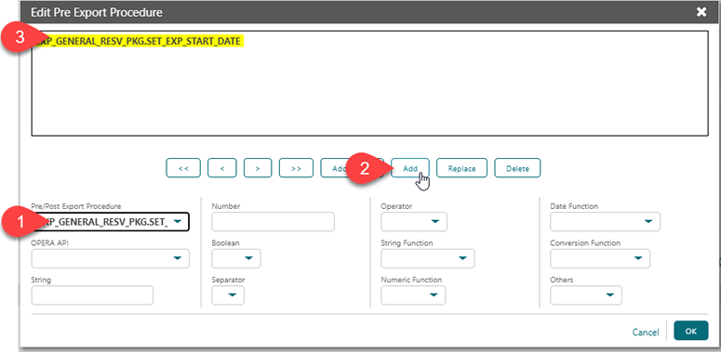Click highlighted EXP_GENERAL_RESV_PKG.SET_EXP_START_DATE text
Viewport: 721px width, 352px height.
click(x=138, y=41)
